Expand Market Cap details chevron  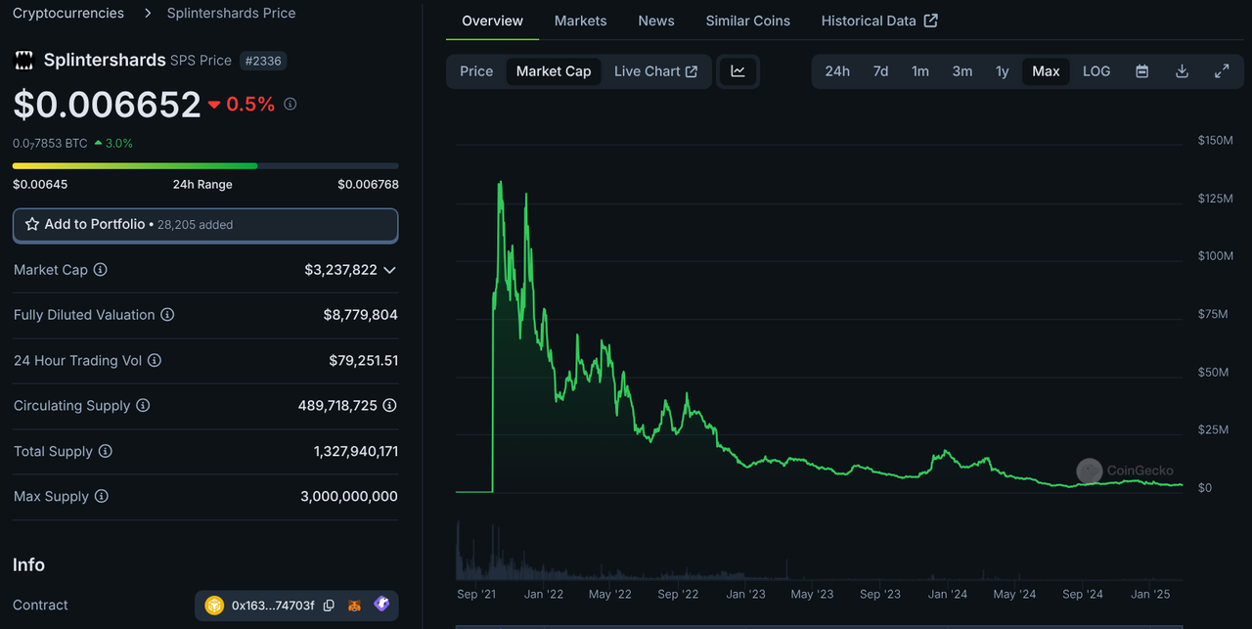click(389, 270)
